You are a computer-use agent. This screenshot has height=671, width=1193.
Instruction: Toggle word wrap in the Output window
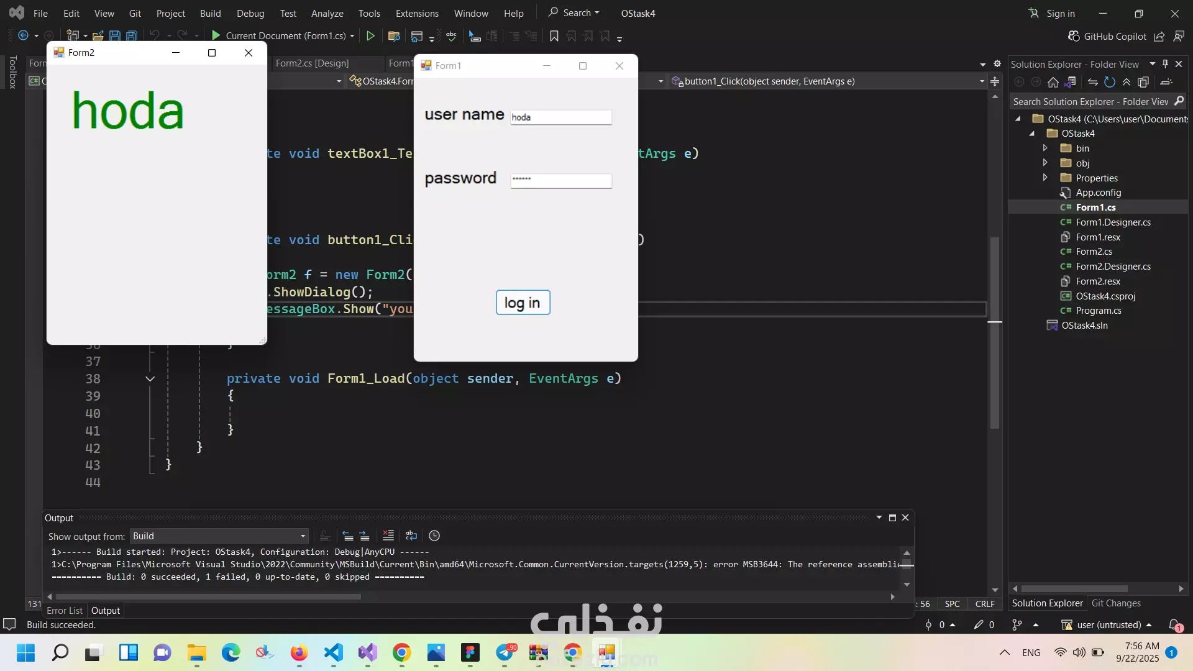pos(411,536)
